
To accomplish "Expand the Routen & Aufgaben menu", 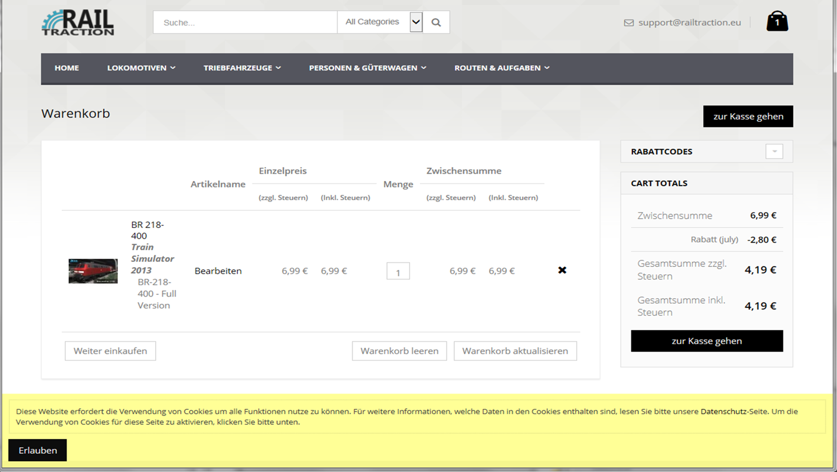I will click(502, 68).
